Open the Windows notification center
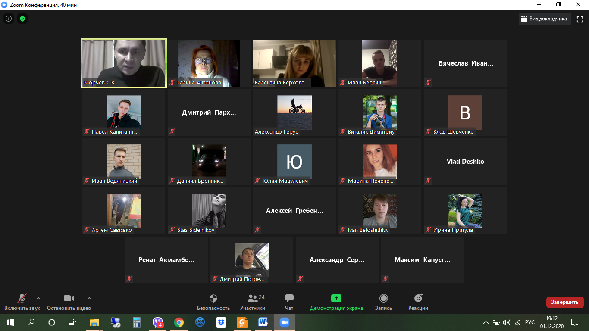Screen dimensions: 589x331 (575, 322)
